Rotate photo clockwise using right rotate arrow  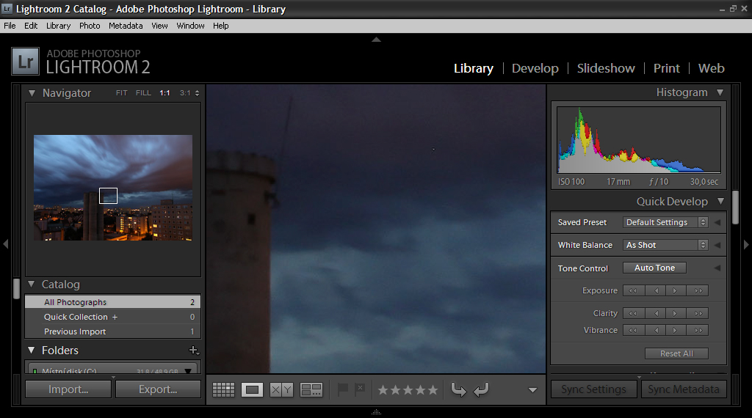tap(481, 390)
